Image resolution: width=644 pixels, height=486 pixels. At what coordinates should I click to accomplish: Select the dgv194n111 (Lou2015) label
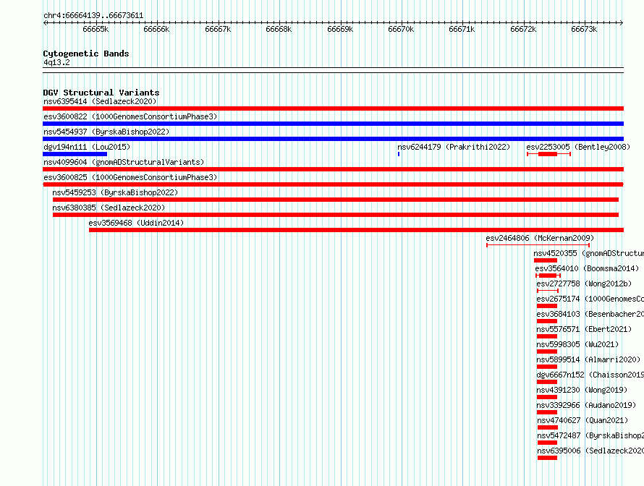(x=87, y=147)
